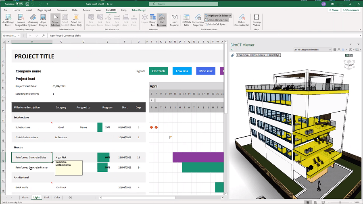
Task: Click the Delete Connection(s) icon
Action: [x=242, y=17]
